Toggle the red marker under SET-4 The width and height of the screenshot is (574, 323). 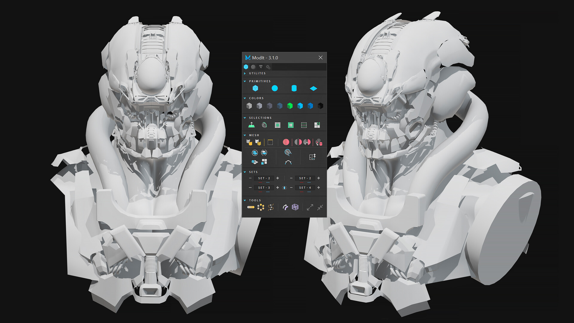pyautogui.click(x=301, y=192)
